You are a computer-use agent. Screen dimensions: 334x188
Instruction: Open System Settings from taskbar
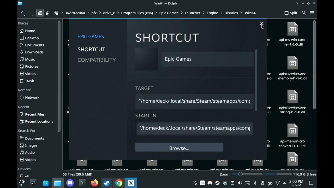click(33, 183)
